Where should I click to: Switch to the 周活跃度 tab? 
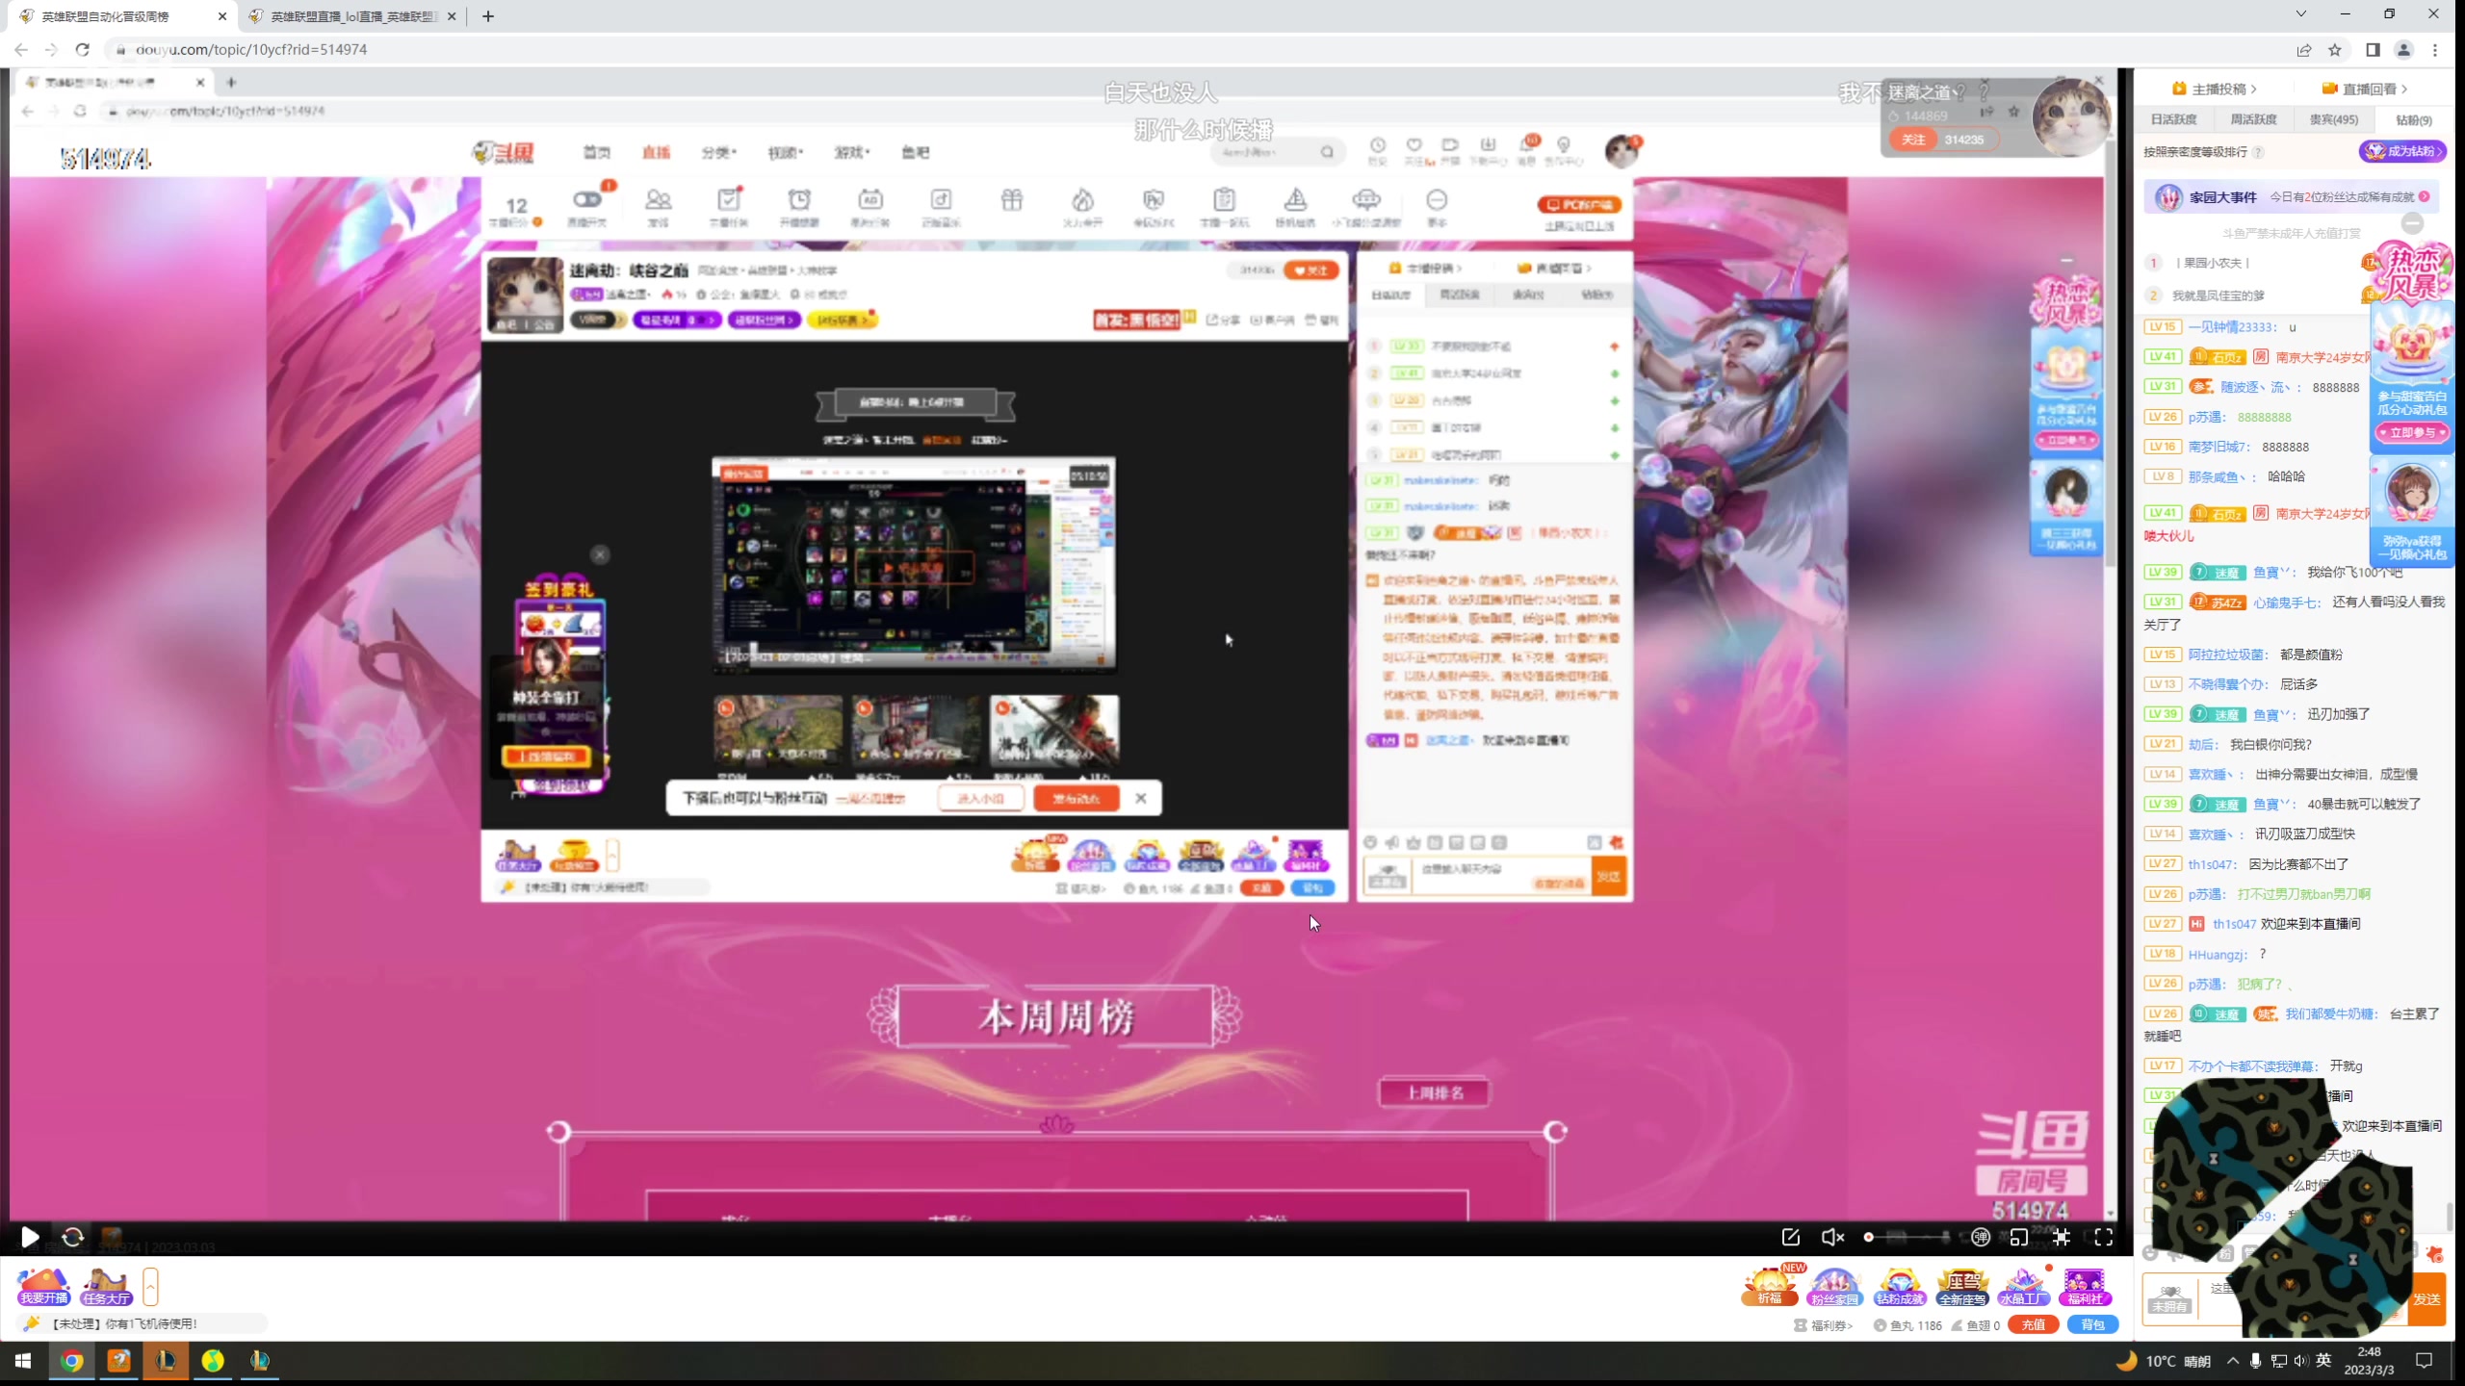(x=2253, y=119)
